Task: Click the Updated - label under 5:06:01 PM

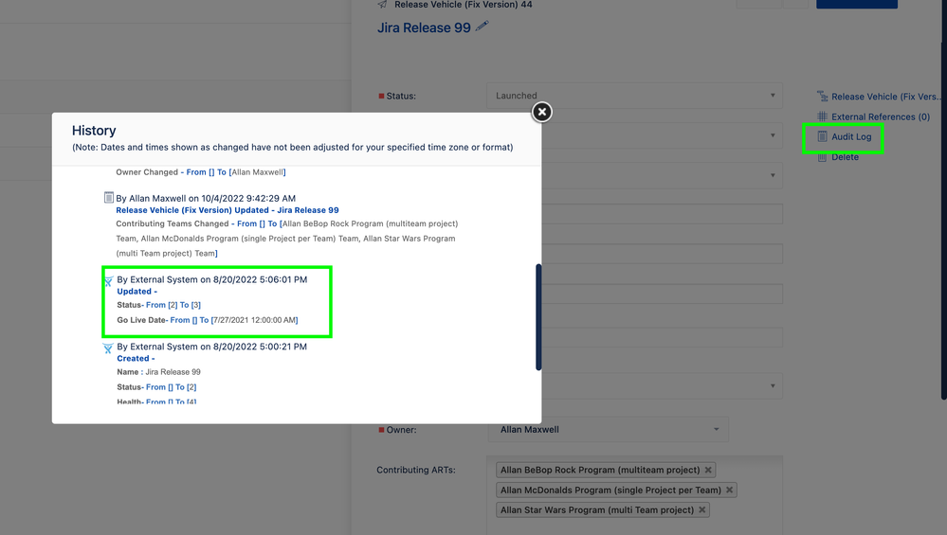Action: [x=137, y=292]
